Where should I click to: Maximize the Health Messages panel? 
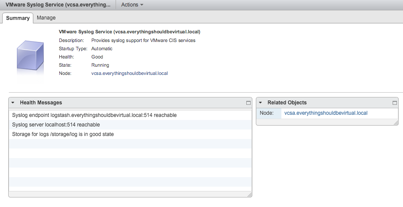point(248,103)
